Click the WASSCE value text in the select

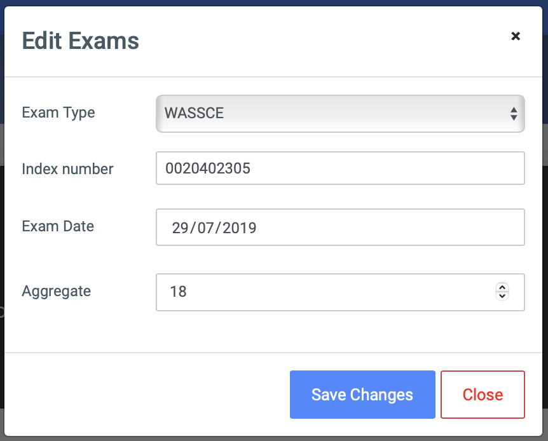[194, 113]
